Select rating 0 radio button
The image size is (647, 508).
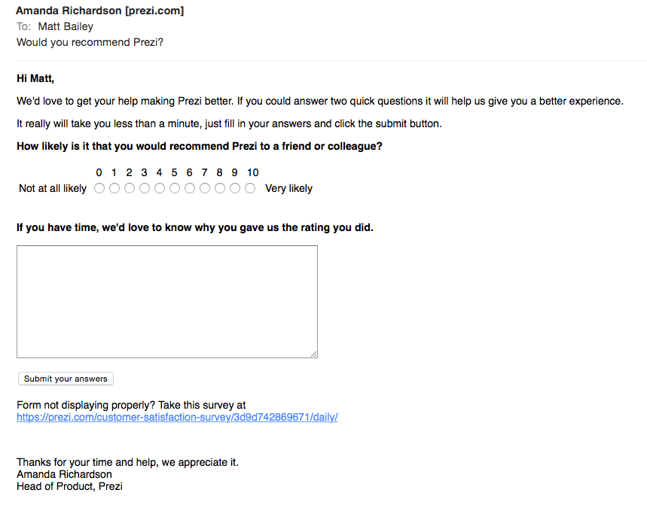(x=99, y=188)
